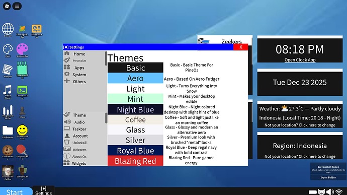Open the Progressbar 98 bars icon
The image size is (347, 195).
click(8, 110)
